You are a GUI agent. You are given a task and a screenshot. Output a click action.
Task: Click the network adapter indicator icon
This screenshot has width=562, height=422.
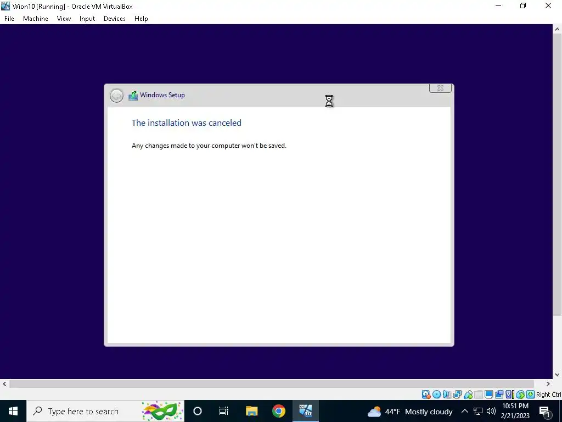[457, 395]
